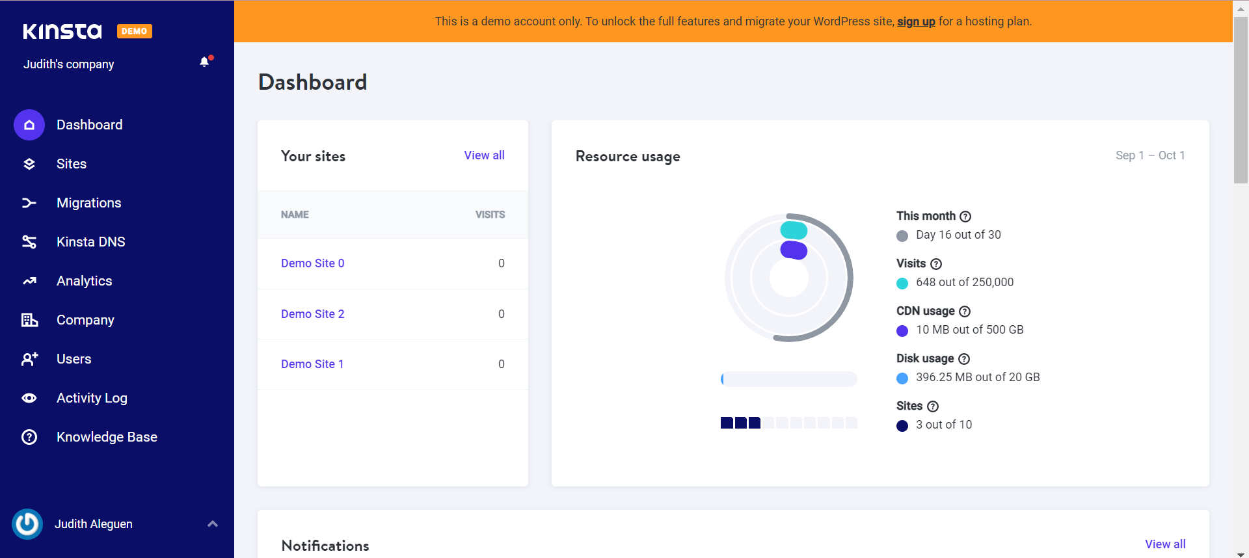Open Activity Log page
The width and height of the screenshot is (1249, 558).
click(x=92, y=398)
